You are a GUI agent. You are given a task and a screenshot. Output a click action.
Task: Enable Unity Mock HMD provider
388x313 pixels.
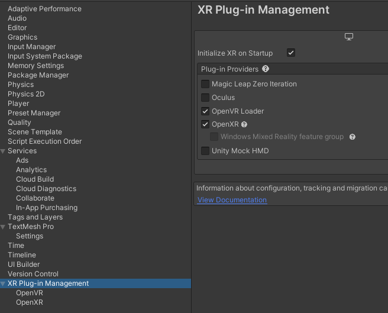point(205,150)
